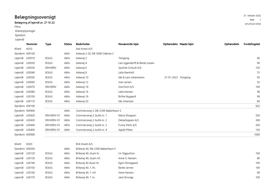The width and height of the screenshot is (276, 180).
Task: Click the 'Nummer' column header
Action: coord(32,44)
